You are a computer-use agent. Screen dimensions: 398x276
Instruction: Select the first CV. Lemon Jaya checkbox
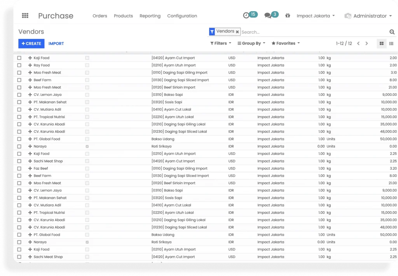pyautogui.click(x=19, y=95)
